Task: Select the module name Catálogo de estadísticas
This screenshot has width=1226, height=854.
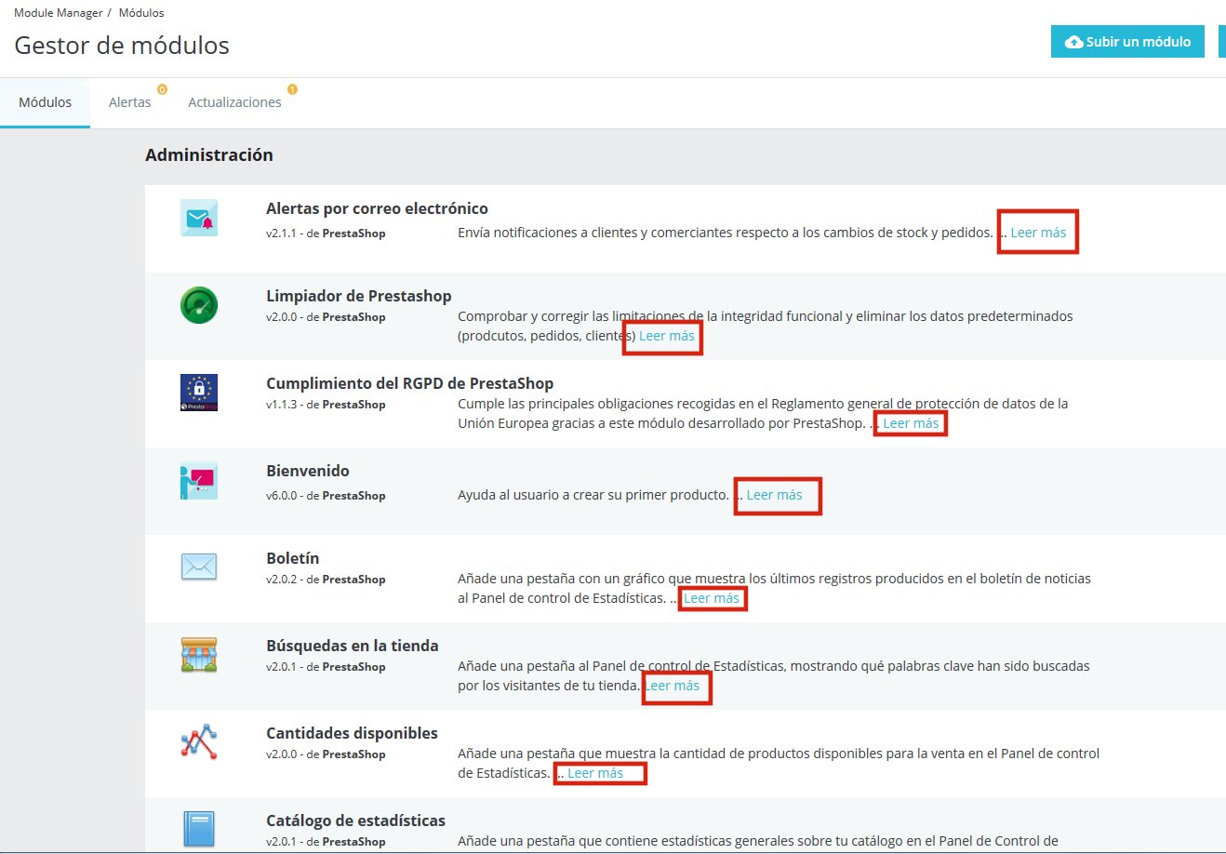Action: pos(355,821)
